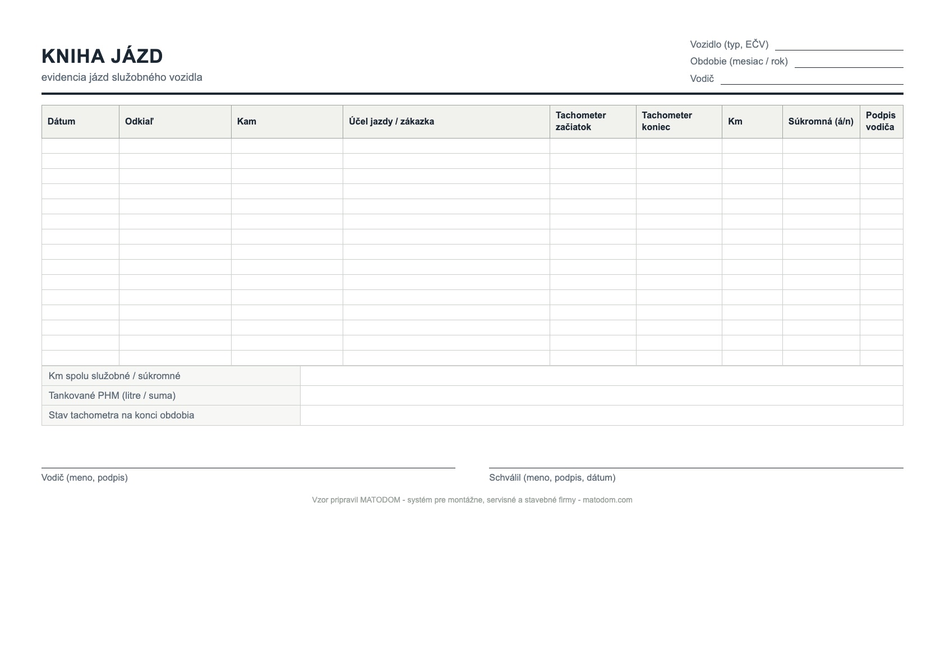Image resolution: width=945 pixels, height=668 pixels.
Task: Click the Kam column header
Action: pos(287,122)
